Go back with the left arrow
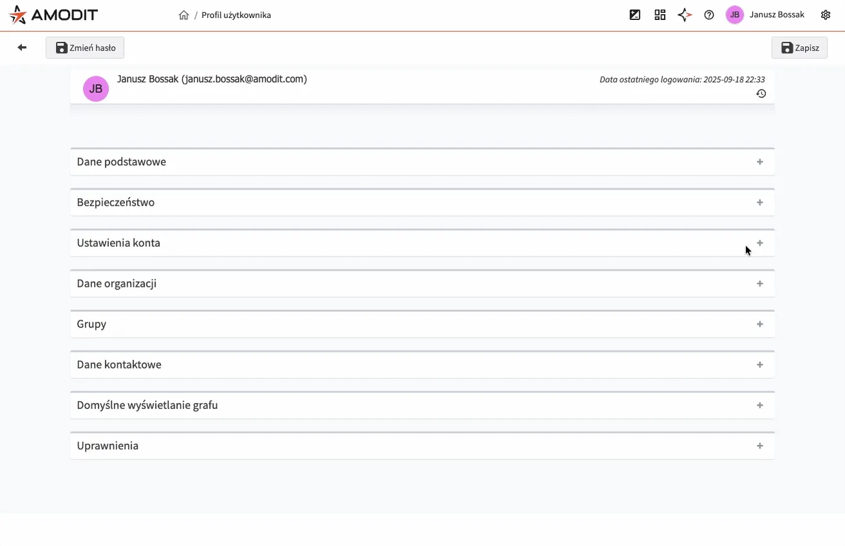845x546 pixels. click(x=22, y=48)
